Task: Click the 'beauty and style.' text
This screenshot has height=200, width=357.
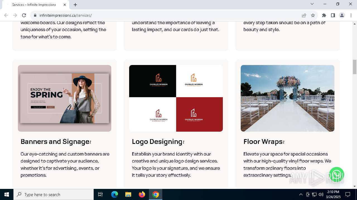Action: (262, 29)
